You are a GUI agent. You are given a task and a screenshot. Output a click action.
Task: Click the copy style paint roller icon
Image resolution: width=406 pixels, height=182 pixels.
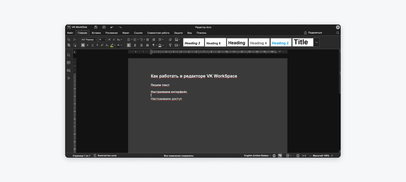170,45
